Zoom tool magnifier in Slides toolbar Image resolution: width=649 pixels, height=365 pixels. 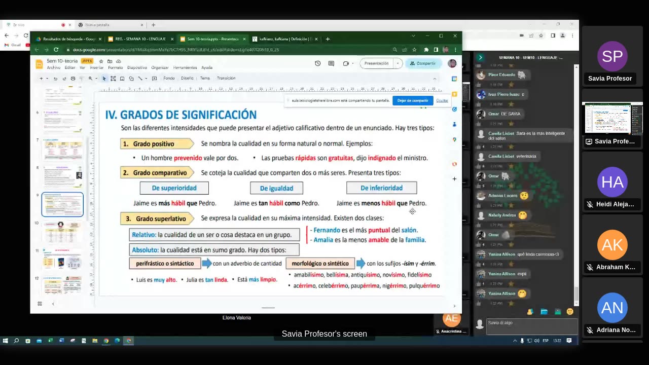(x=90, y=78)
